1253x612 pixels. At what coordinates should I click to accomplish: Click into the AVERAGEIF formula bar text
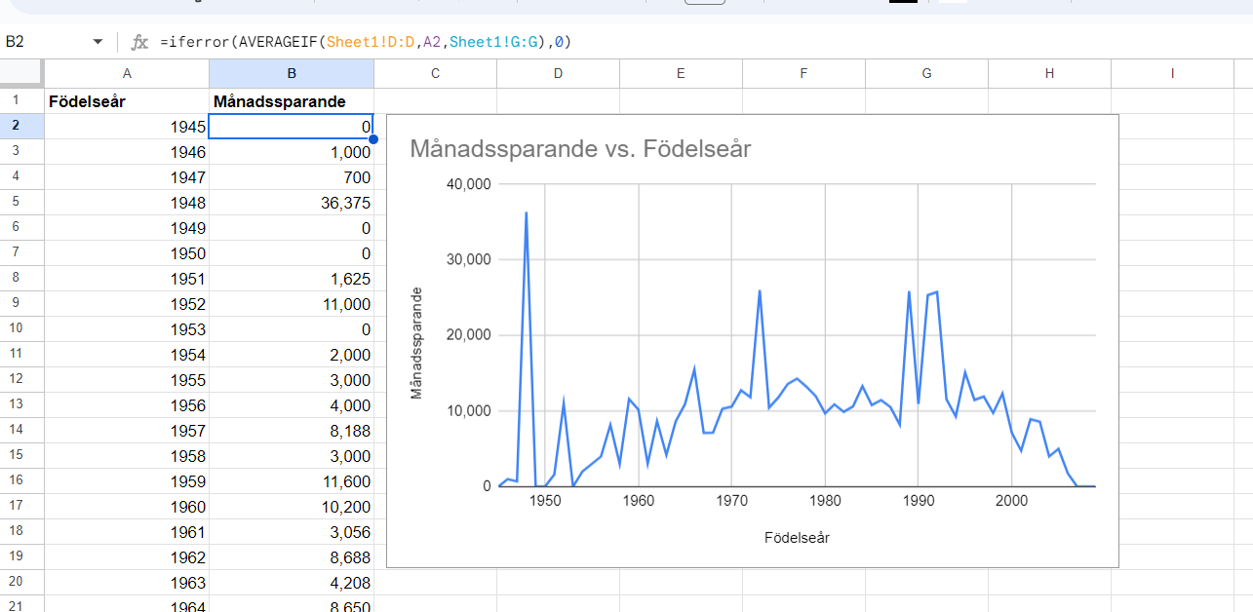click(x=366, y=42)
